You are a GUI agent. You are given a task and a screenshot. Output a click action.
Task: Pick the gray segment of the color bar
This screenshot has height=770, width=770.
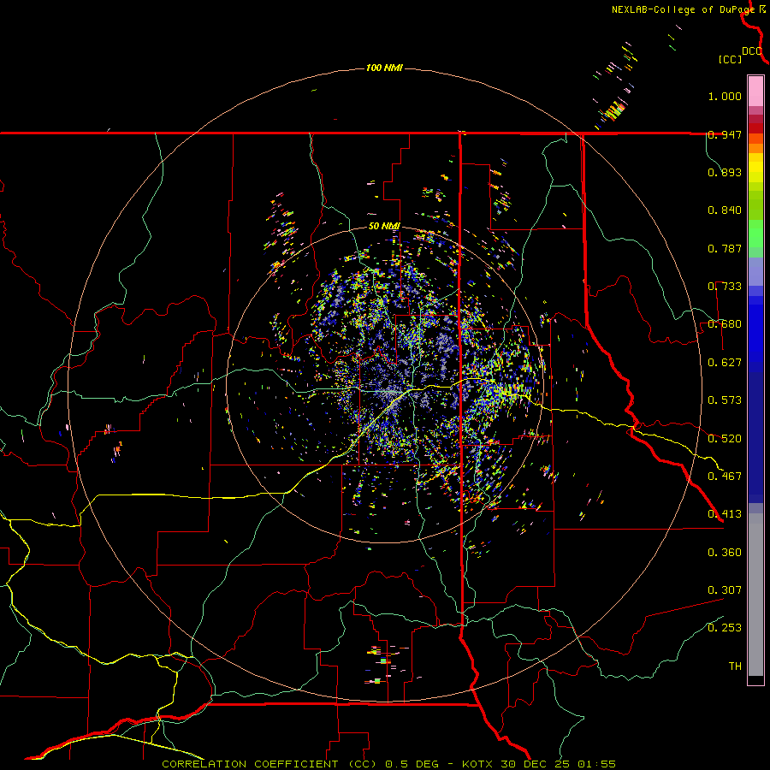(x=755, y=595)
